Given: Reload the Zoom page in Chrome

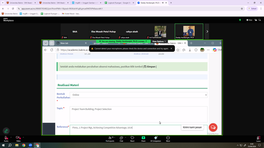Looking at the screenshot, I should click(13, 9).
